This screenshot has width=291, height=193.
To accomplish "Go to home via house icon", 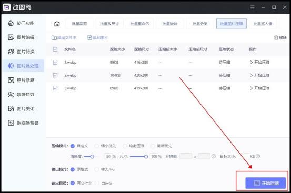I will [57, 24].
